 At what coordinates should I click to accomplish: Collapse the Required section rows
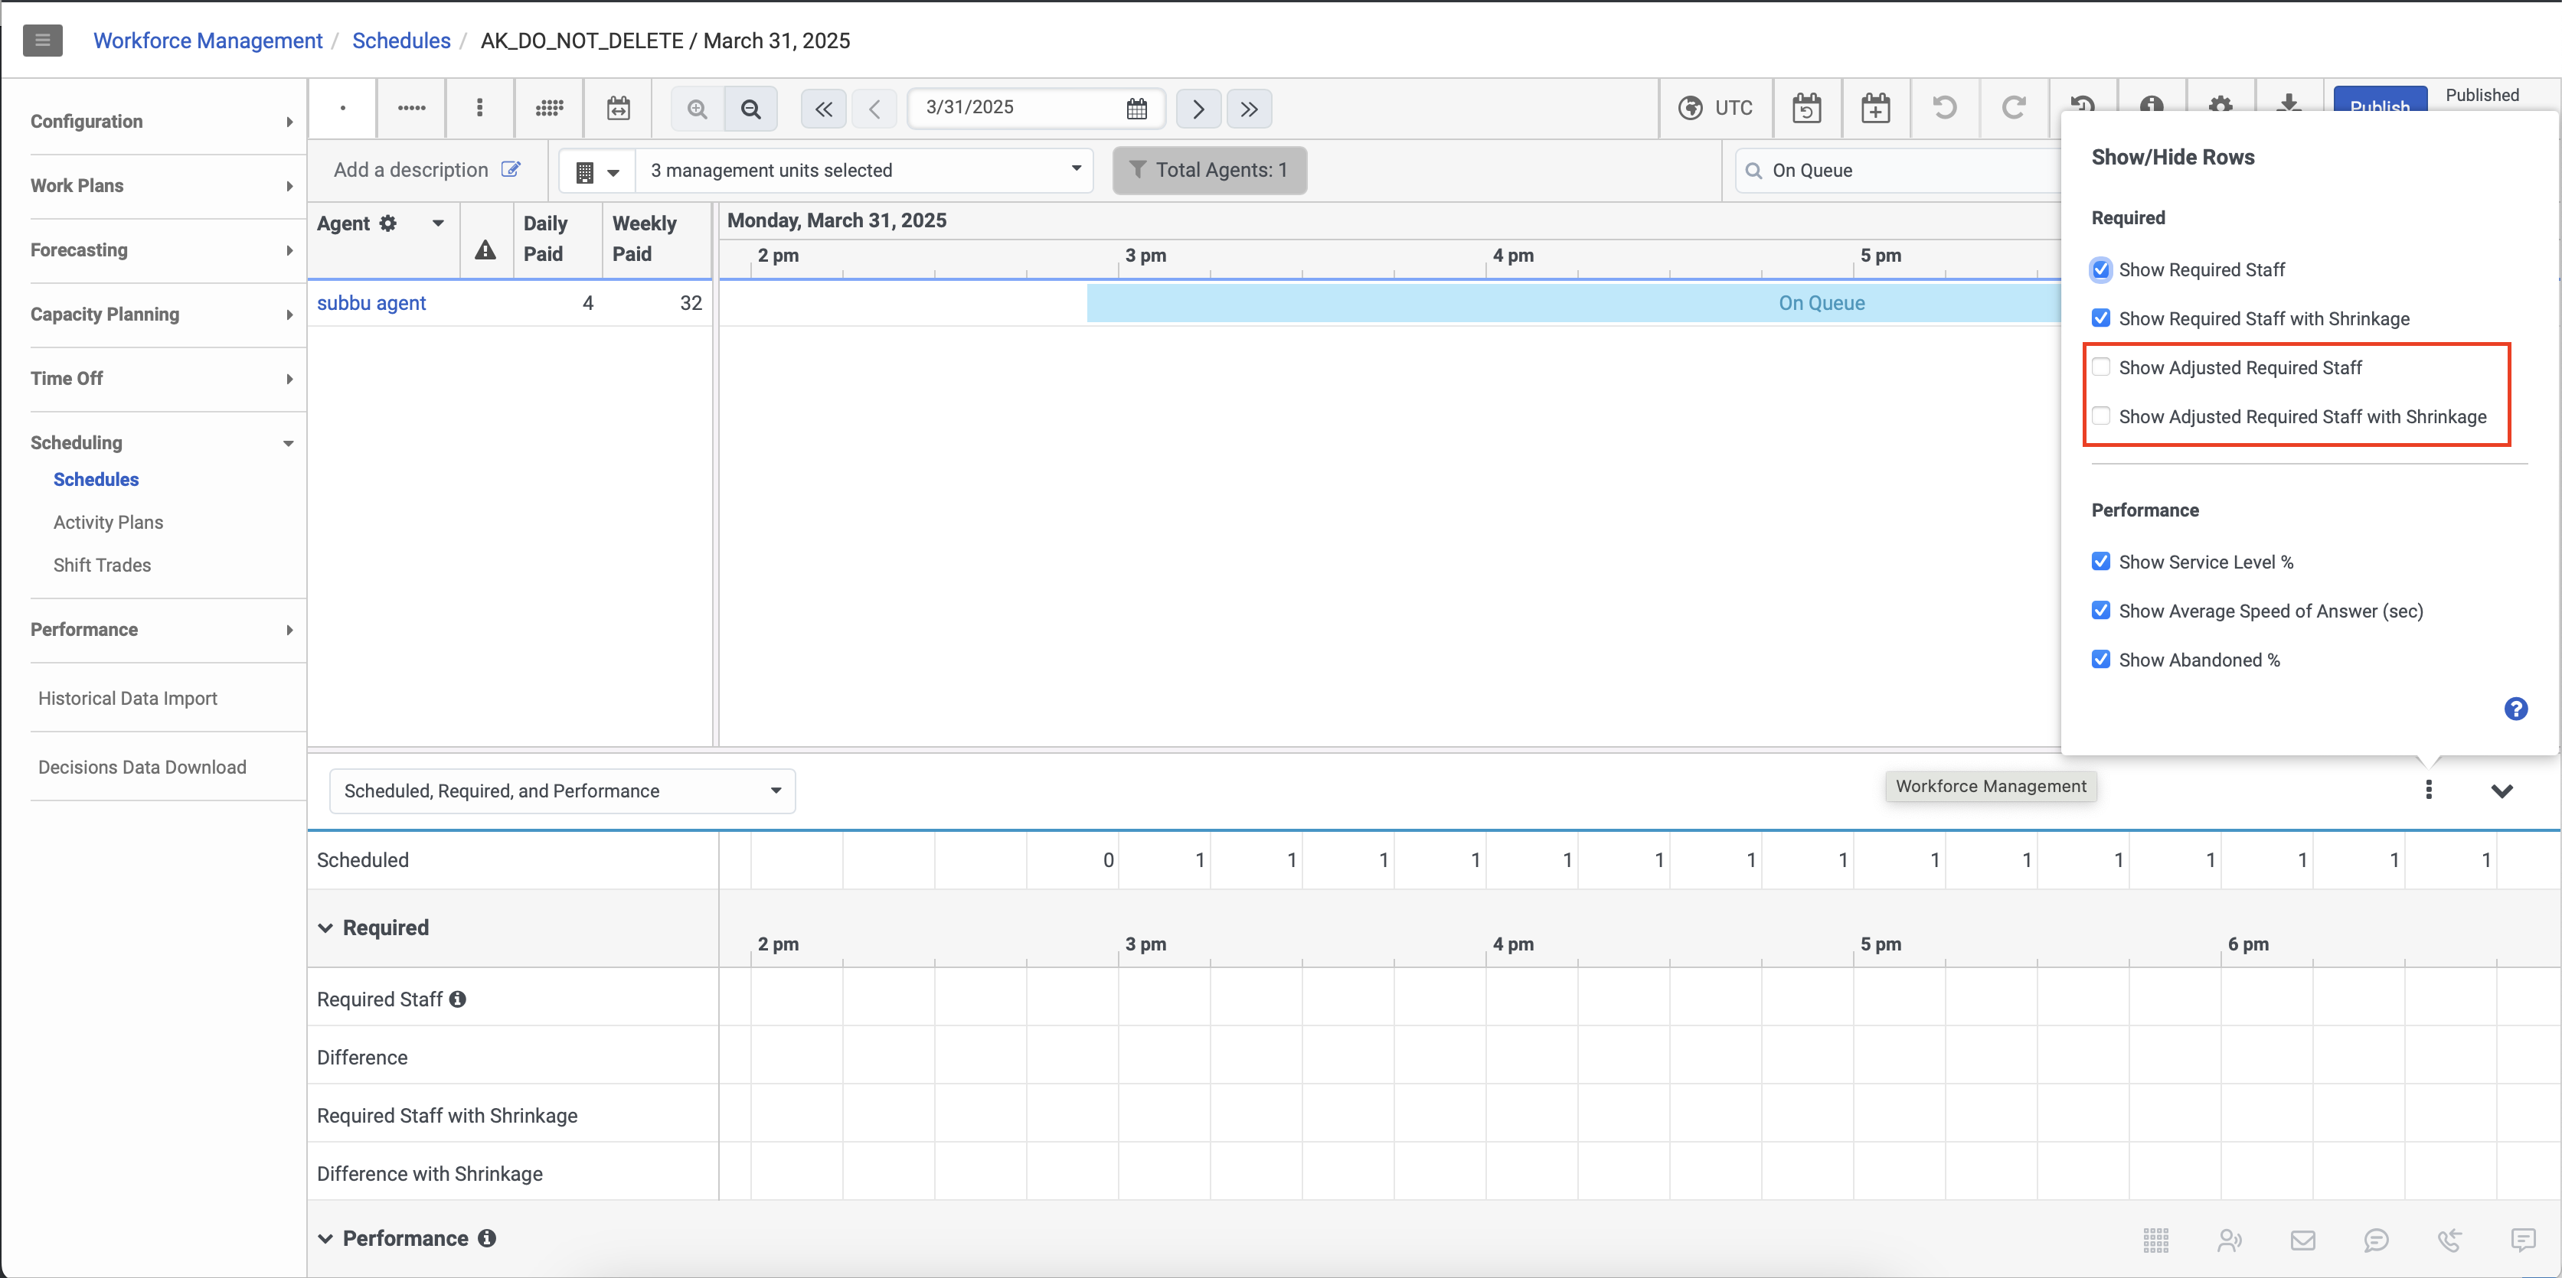325,928
